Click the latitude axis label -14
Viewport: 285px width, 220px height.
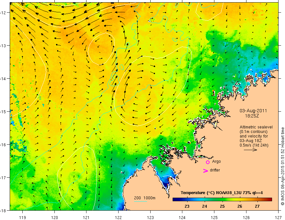[x=3, y=79]
